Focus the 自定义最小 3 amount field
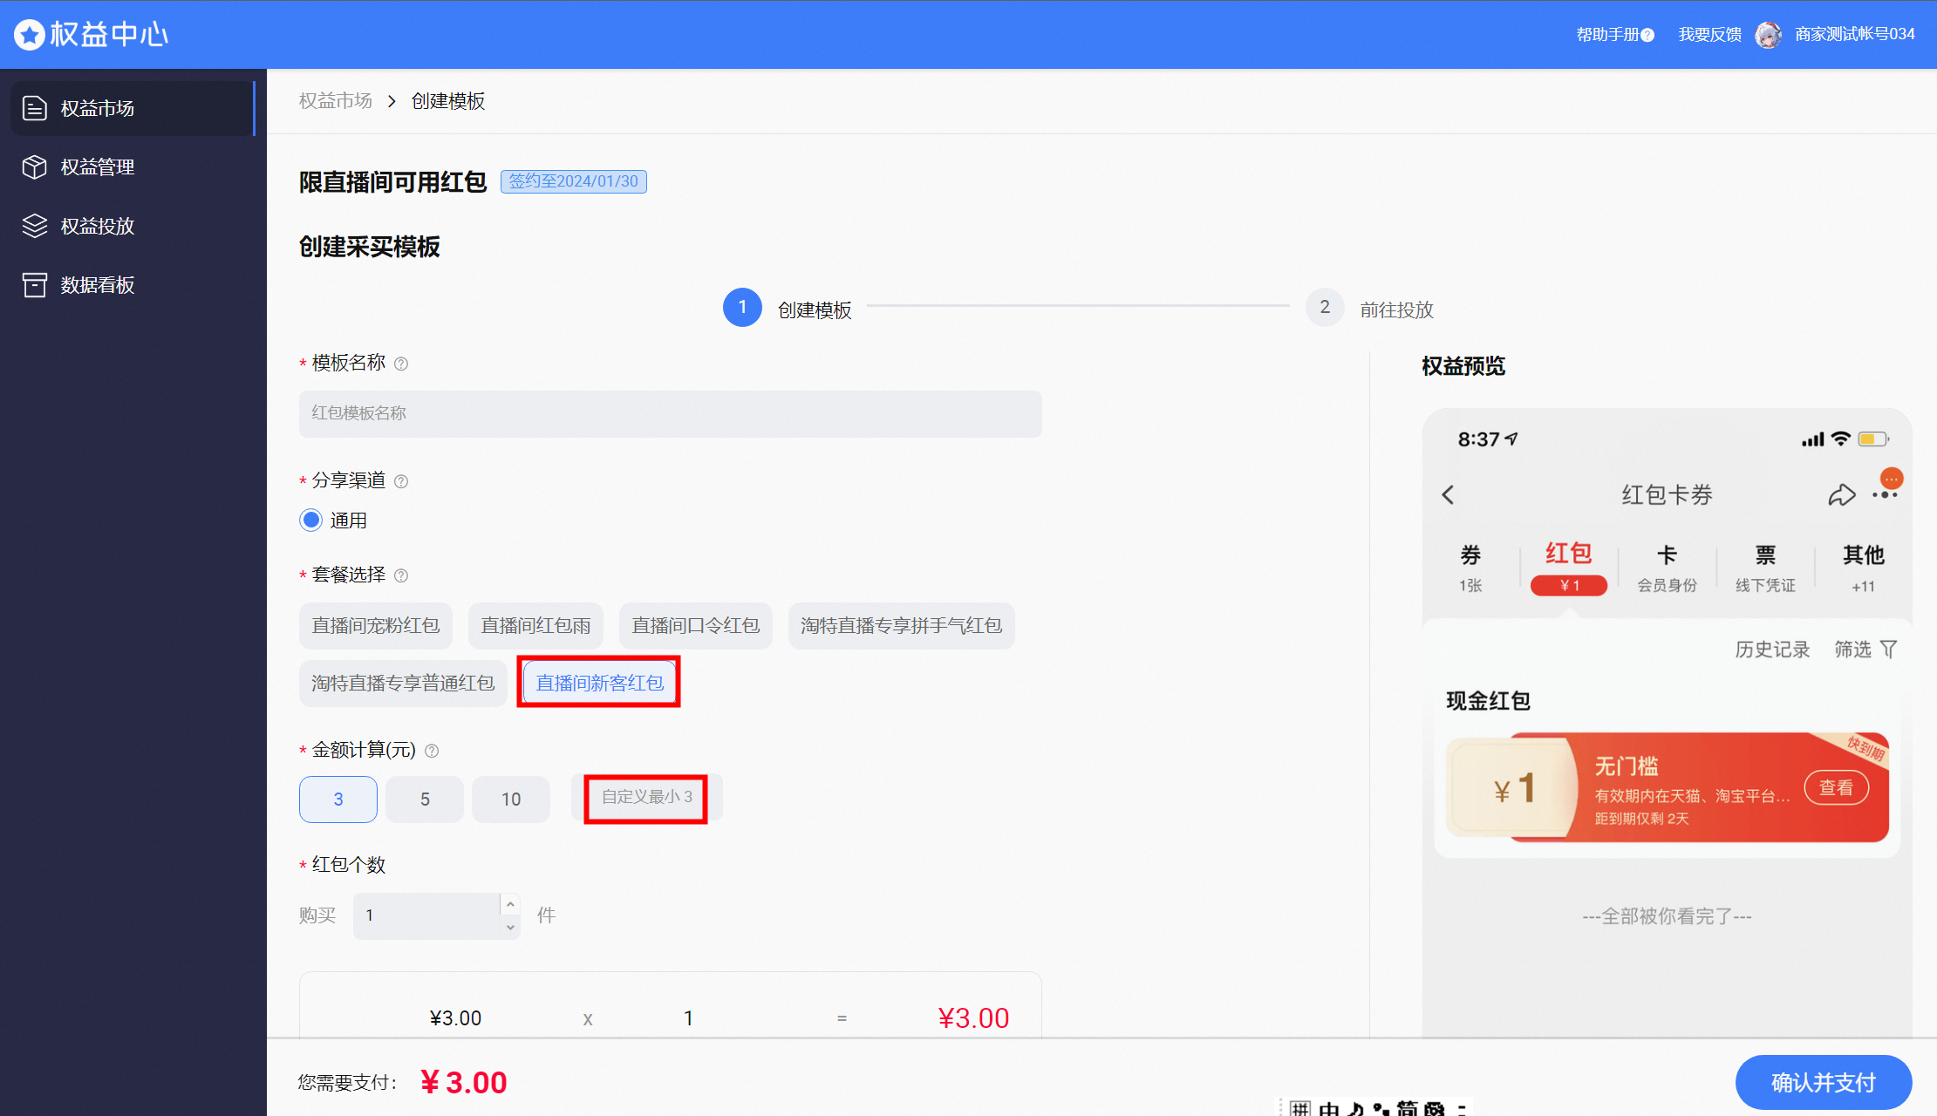 [x=647, y=798]
